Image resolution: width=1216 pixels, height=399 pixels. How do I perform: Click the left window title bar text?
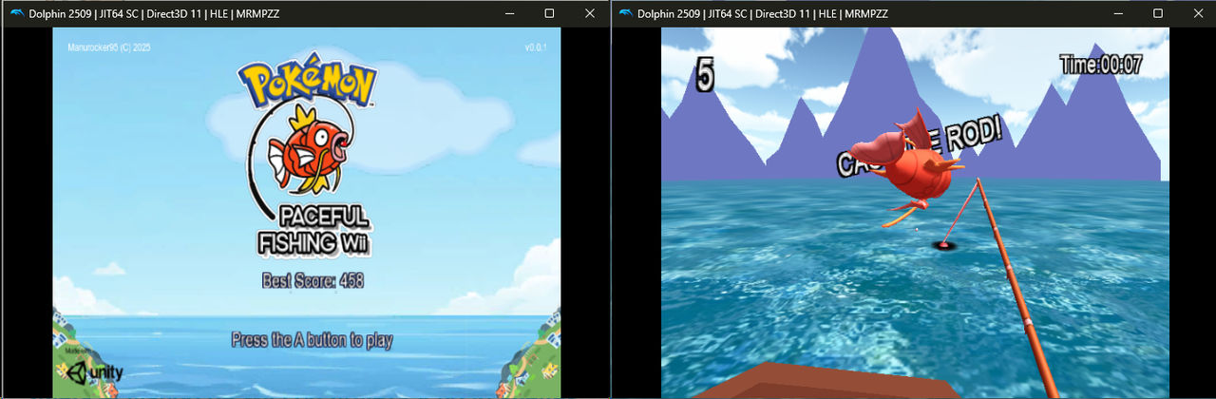(154, 13)
